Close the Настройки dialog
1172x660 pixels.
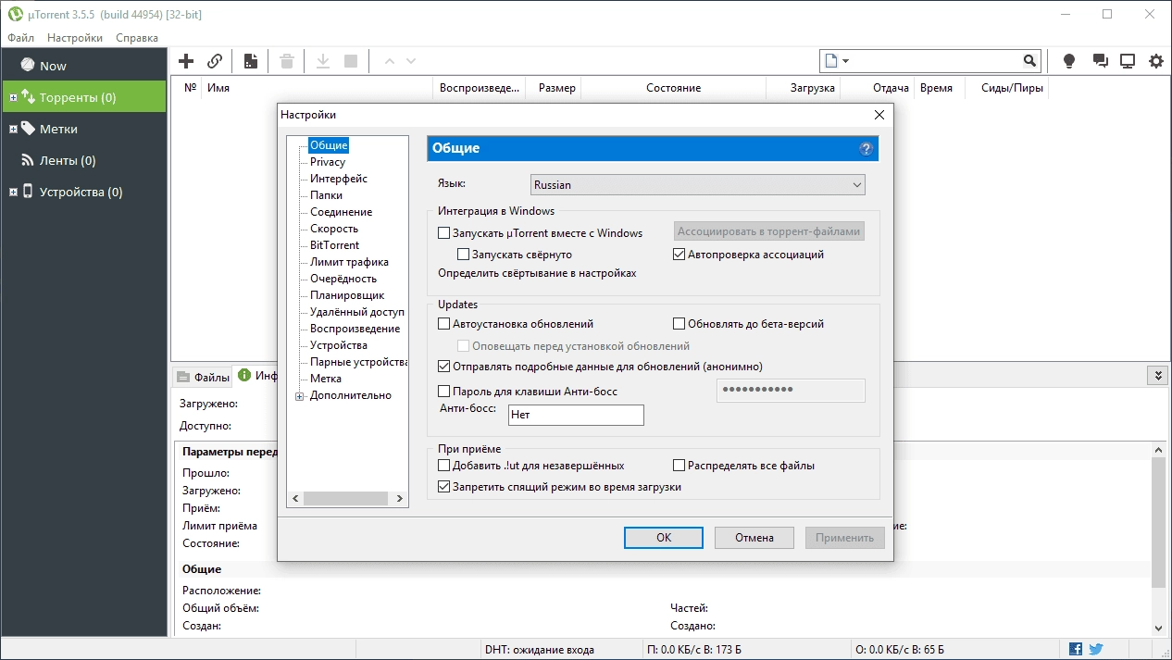pyautogui.click(x=879, y=115)
